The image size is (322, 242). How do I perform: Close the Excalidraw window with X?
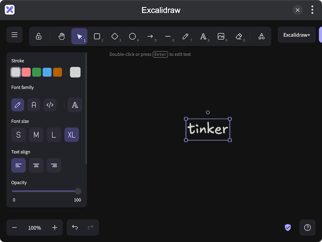297,10
